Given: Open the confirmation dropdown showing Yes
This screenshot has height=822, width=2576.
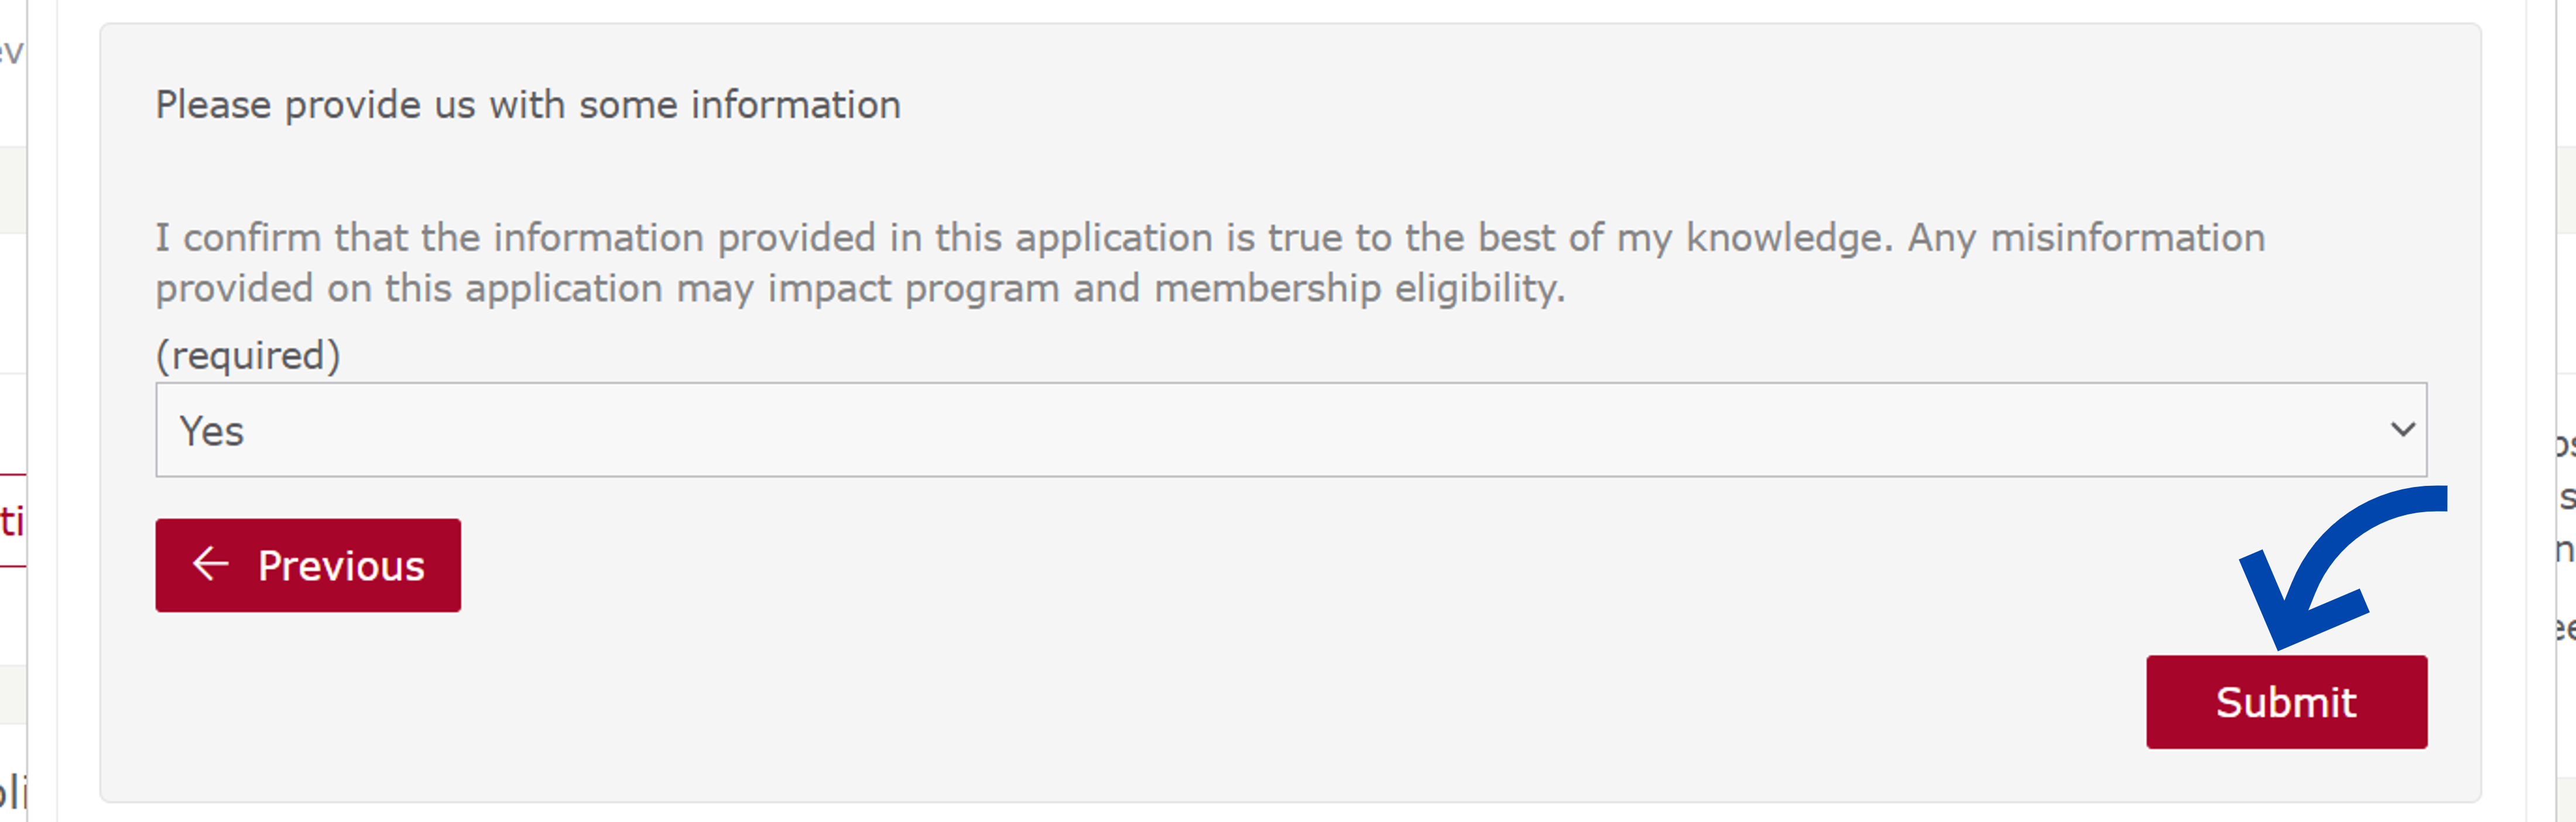Looking at the screenshot, I should pos(1290,430).
